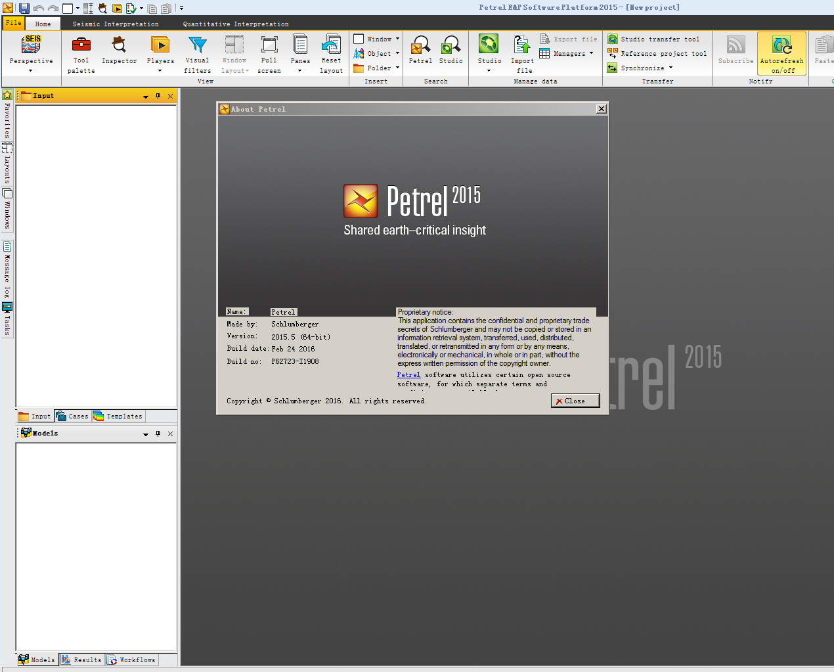Close the Models pane
This screenshot has width=834, height=672.
click(x=171, y=434)
